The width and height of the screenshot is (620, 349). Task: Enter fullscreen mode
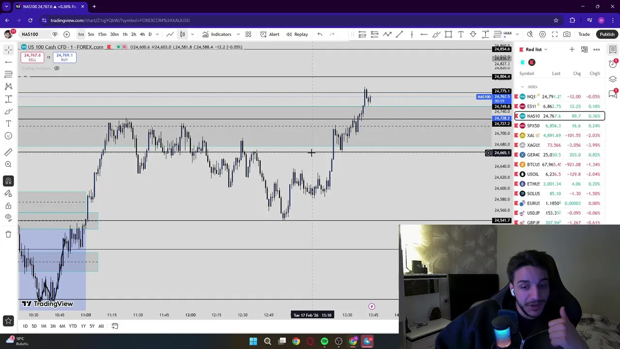coord(555,34)
